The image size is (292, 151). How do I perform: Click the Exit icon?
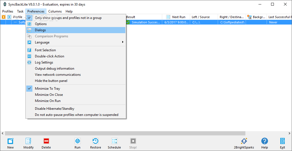click(x=283, y=141)
